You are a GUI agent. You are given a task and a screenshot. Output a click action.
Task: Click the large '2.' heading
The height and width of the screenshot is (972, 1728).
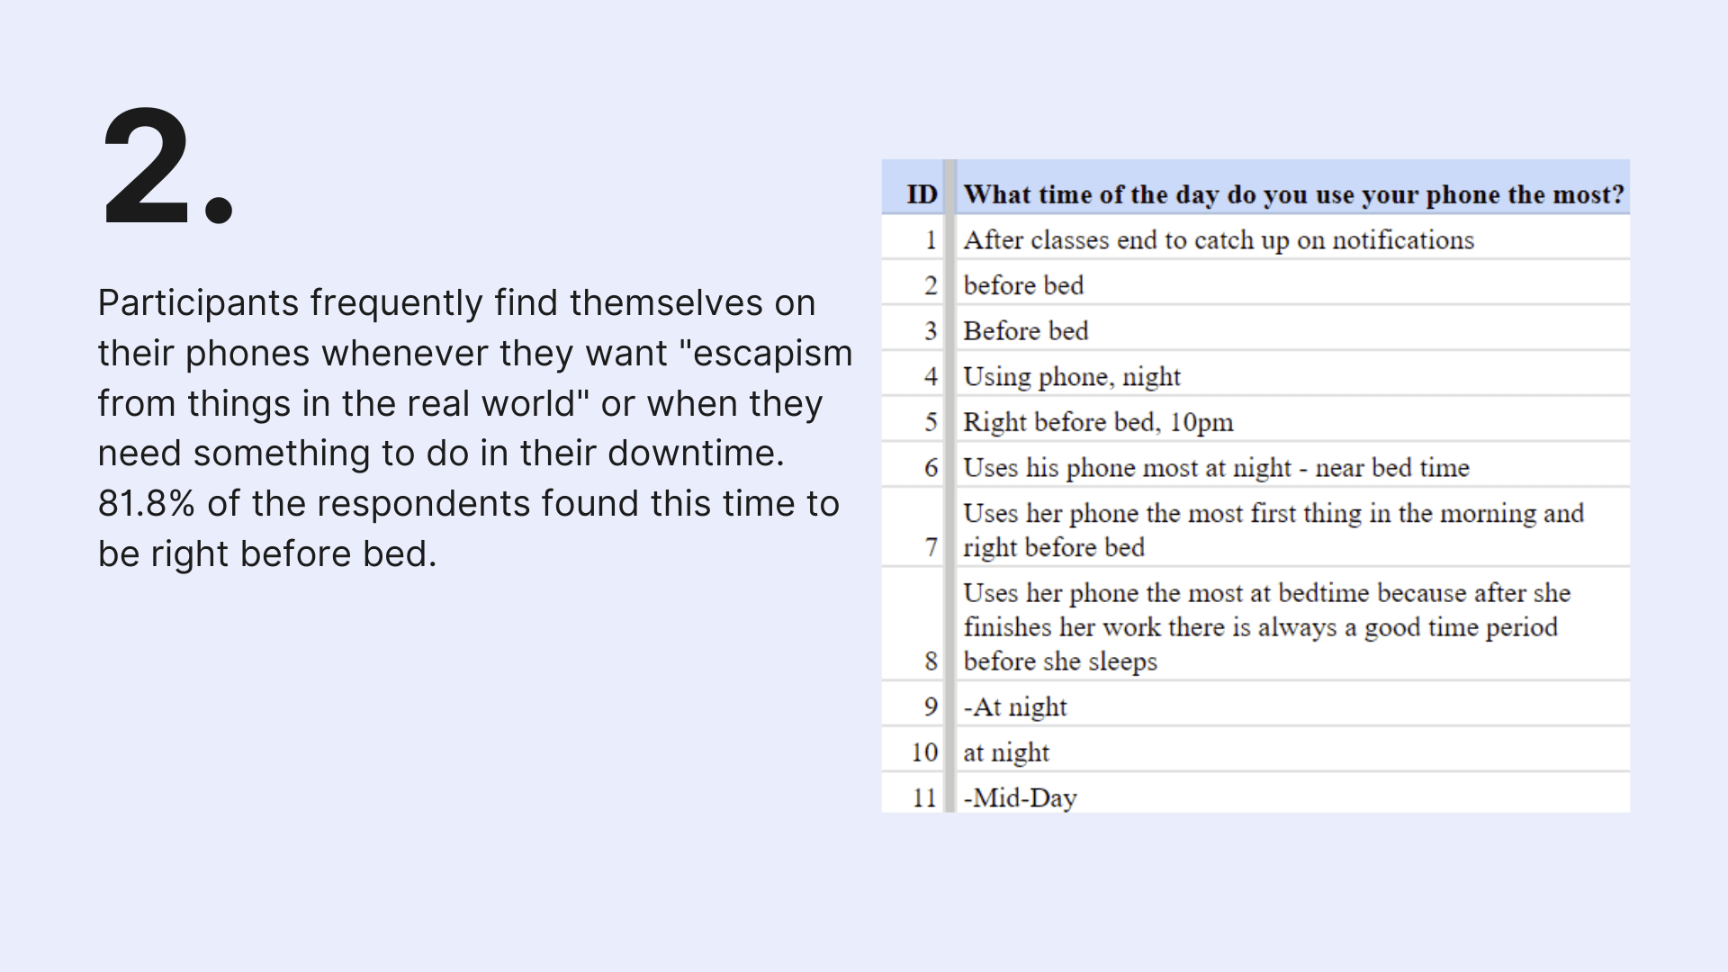(168, 166)
